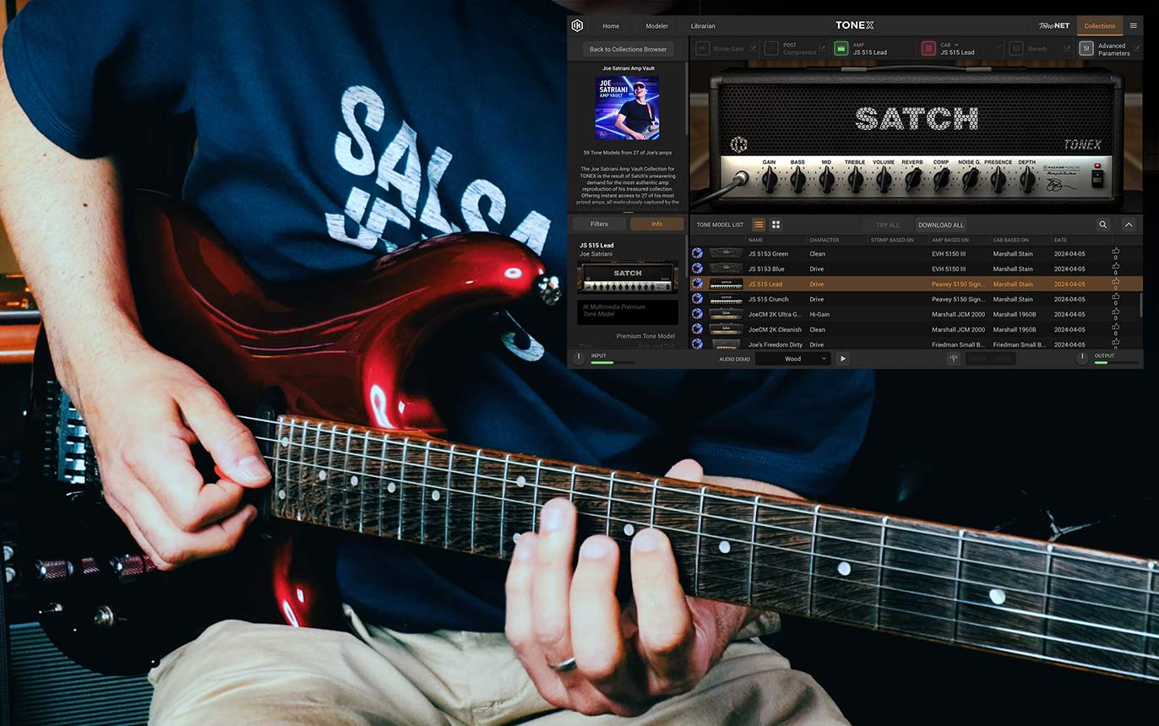Switch to the Filters tab
The image size is (1159, 726).
click(x=599, y=224)
